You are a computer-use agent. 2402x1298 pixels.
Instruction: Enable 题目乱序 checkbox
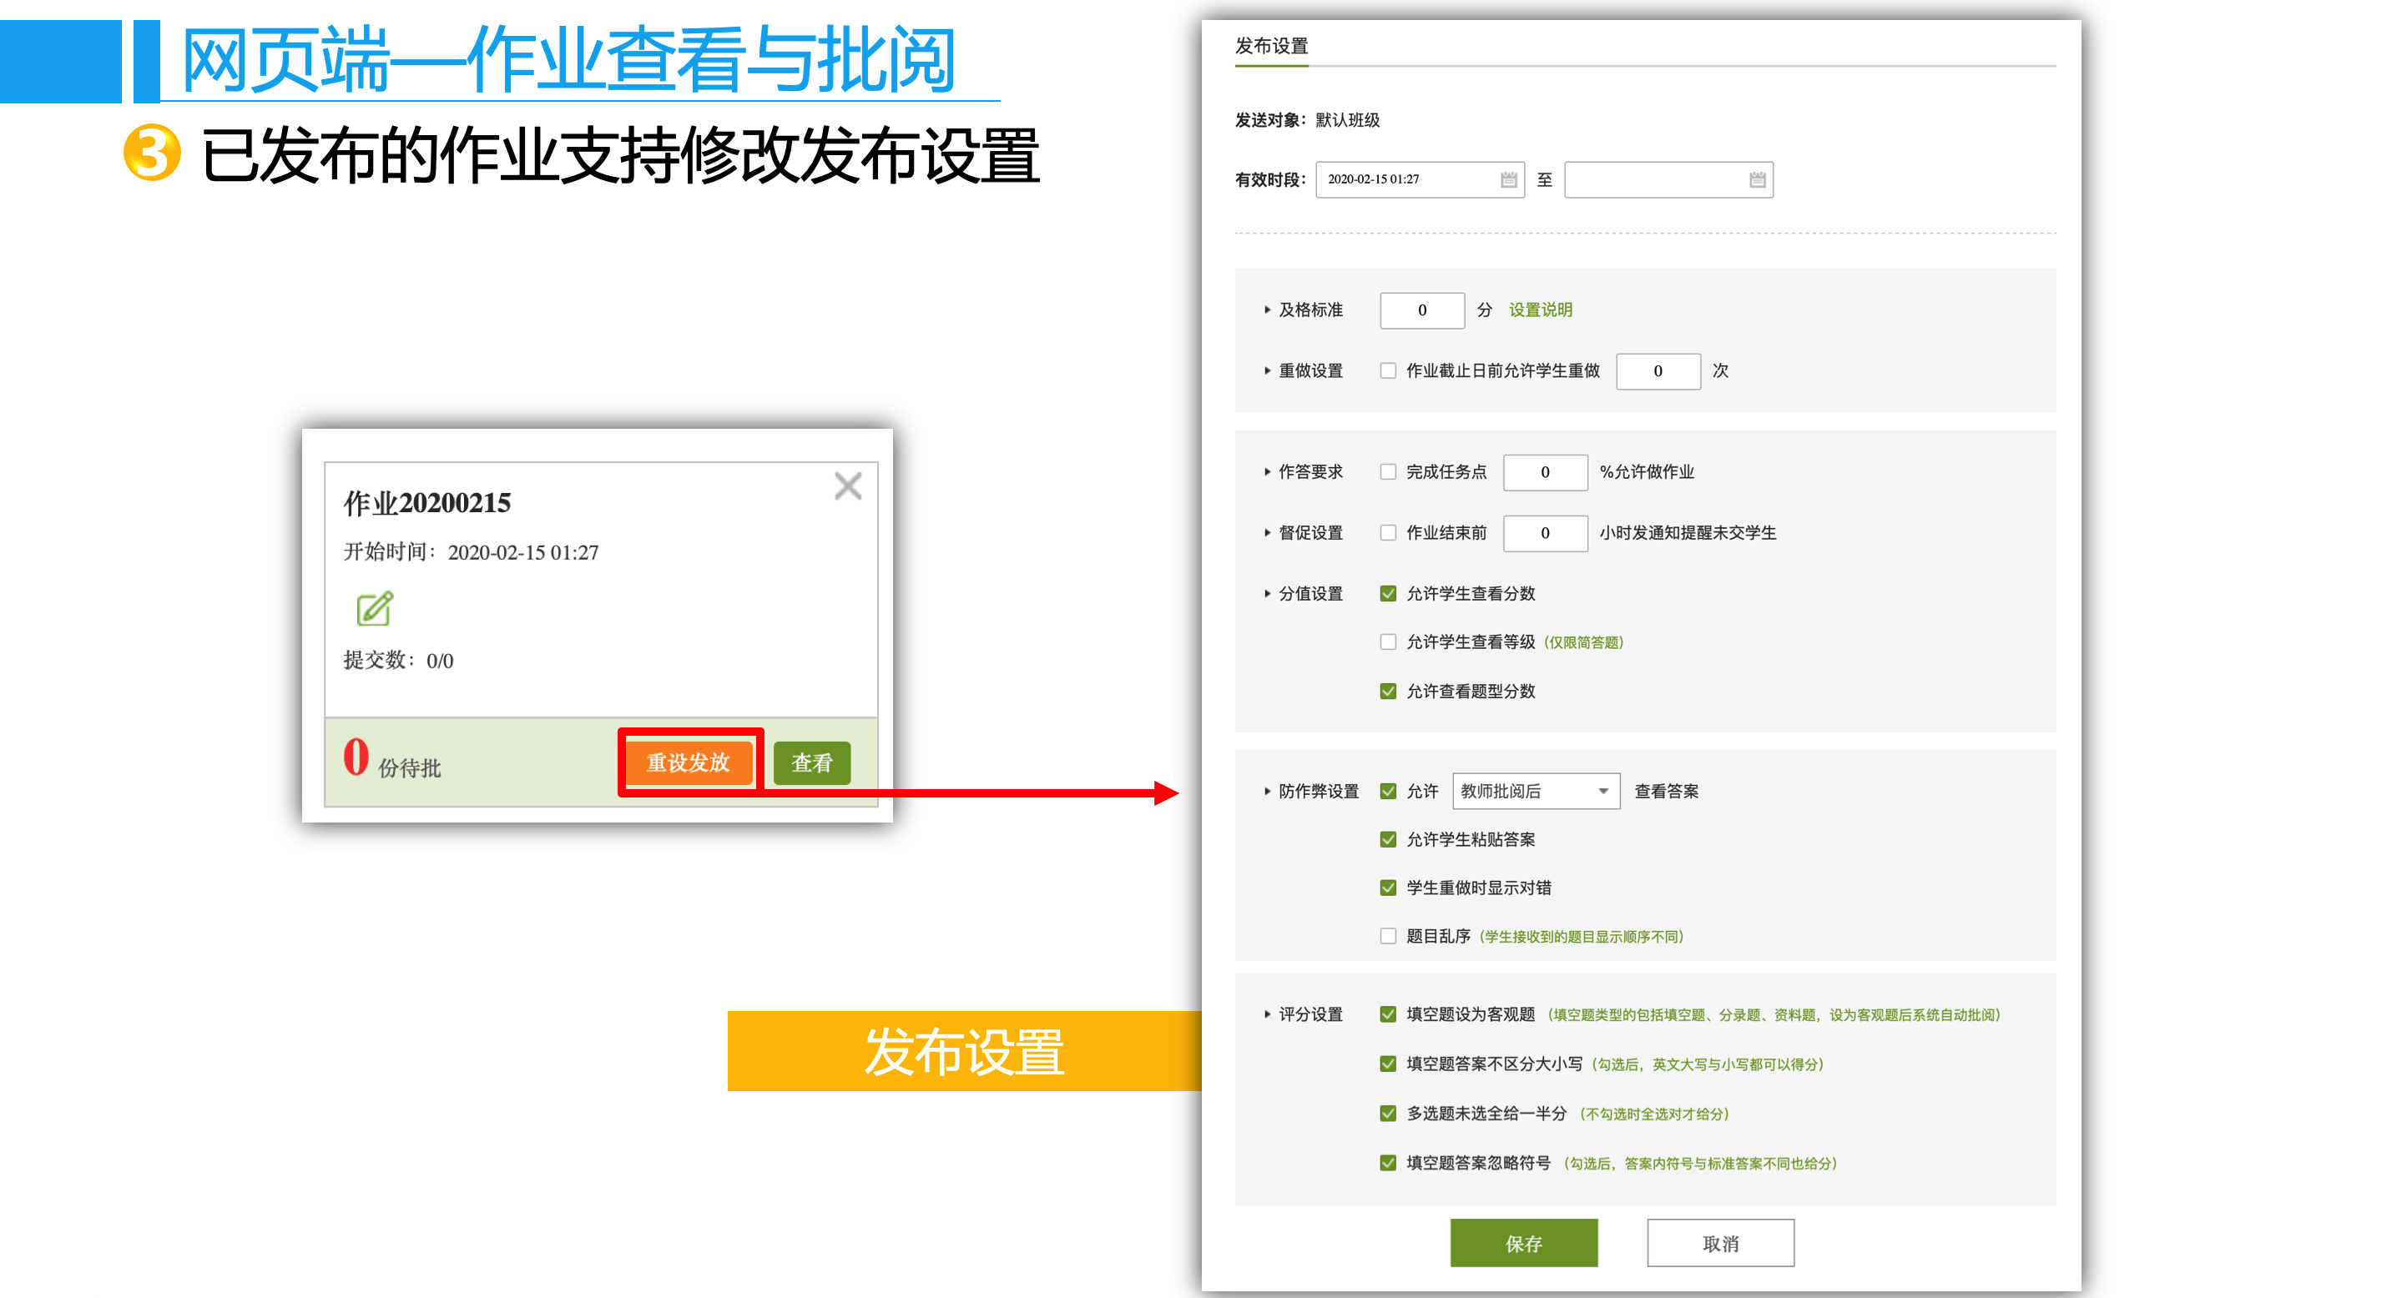pos(1387,935)
